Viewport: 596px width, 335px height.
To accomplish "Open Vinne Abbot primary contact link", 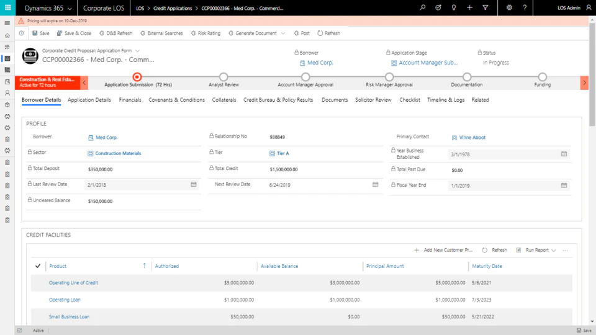I will (x=472, y=138).
